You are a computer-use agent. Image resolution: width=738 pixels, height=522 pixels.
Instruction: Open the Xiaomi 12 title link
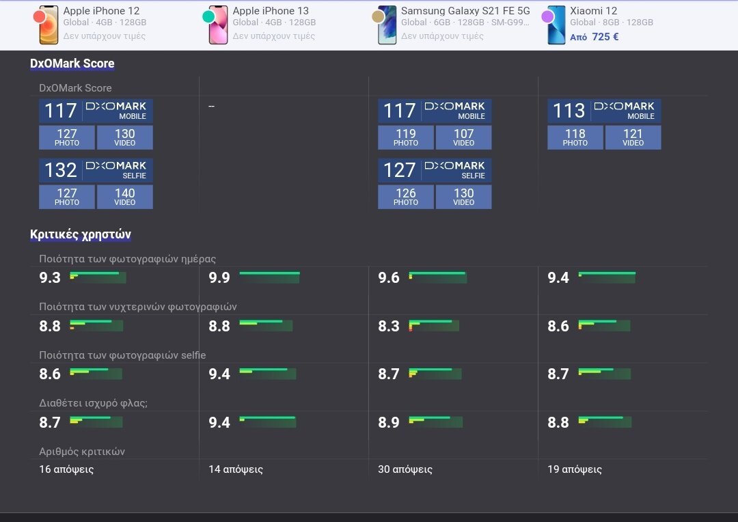[594, 10]
